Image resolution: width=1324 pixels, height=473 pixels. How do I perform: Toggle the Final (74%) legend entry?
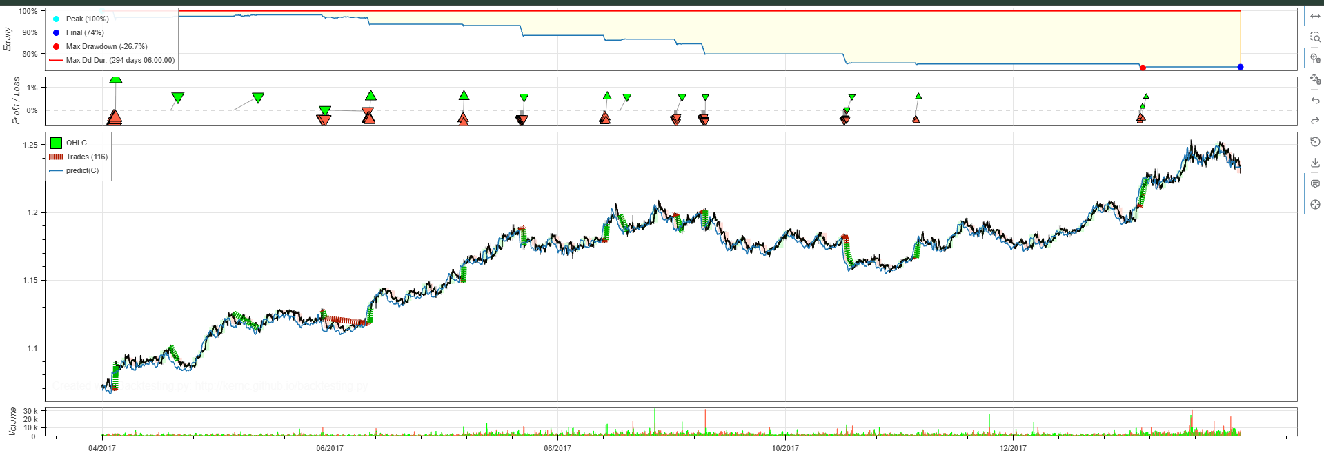tap(78, 32)
